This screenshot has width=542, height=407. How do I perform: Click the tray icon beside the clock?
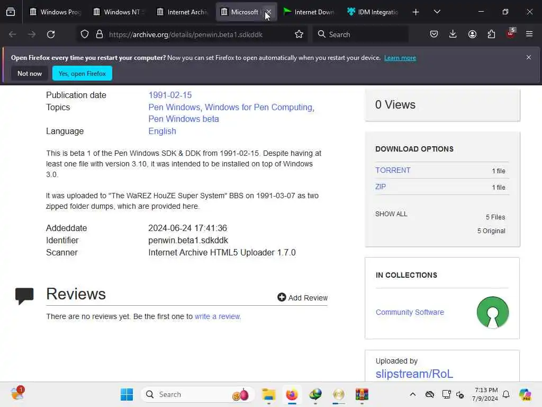[x=460, y=394]
